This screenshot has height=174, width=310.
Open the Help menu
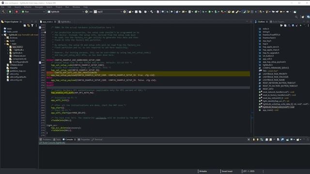click(85, 7)
